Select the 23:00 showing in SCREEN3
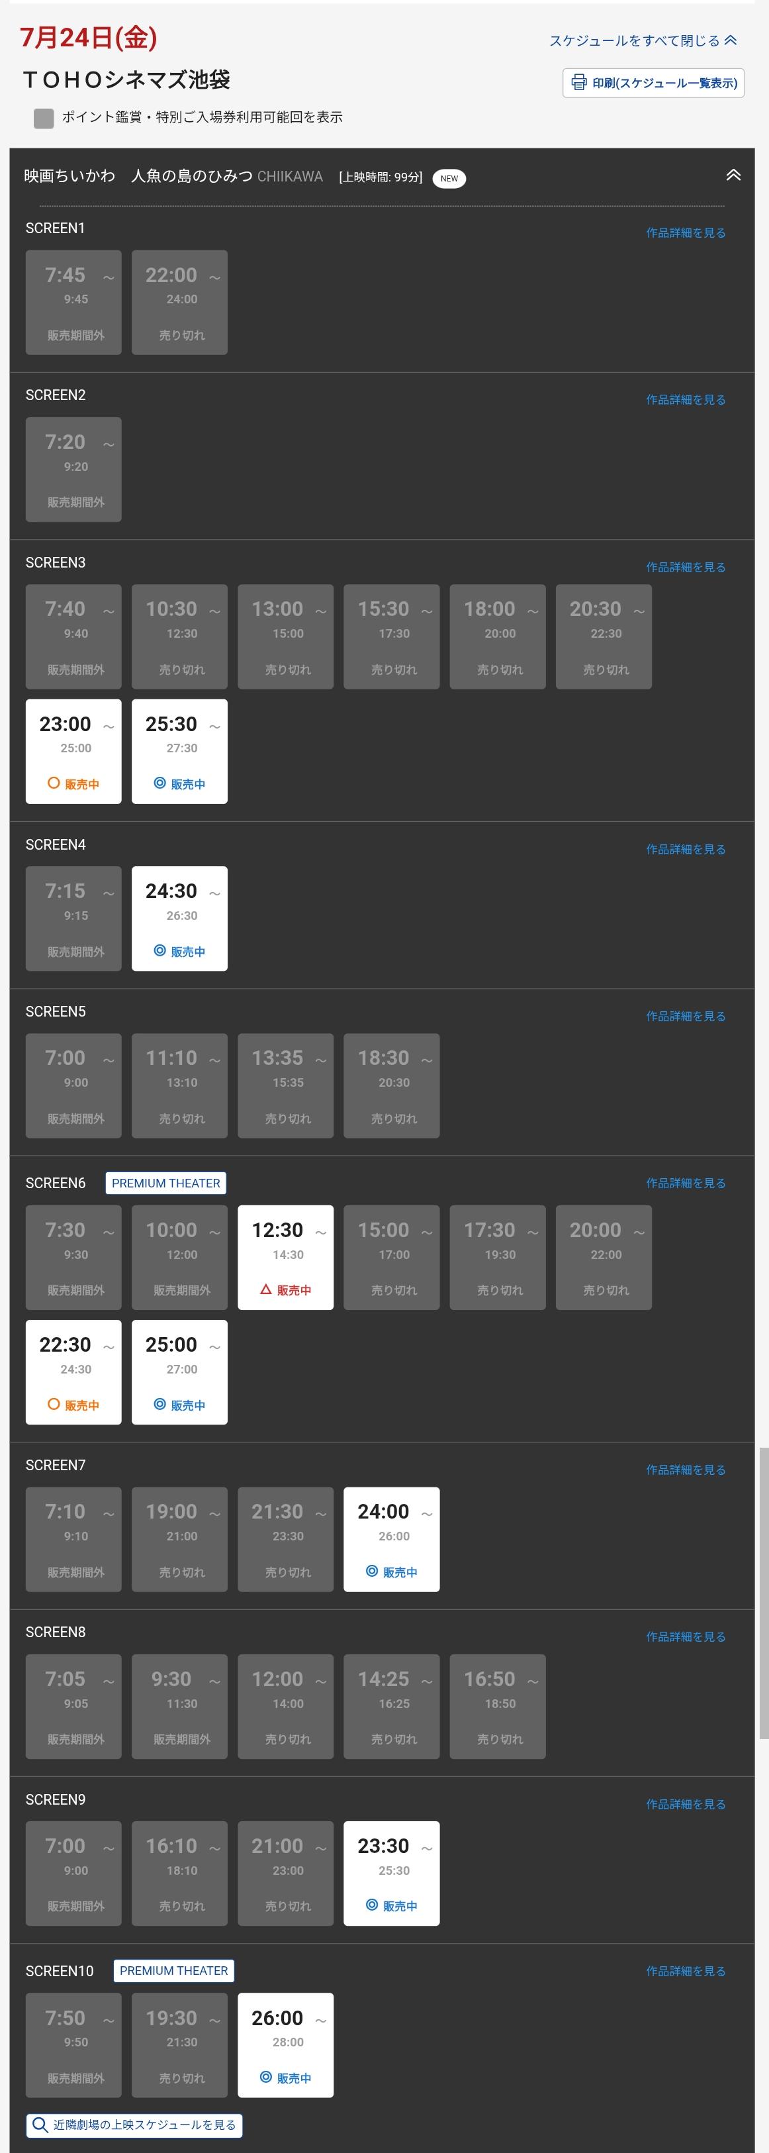The height and width of the screenshot is (2153, 769). coord(73,752)
